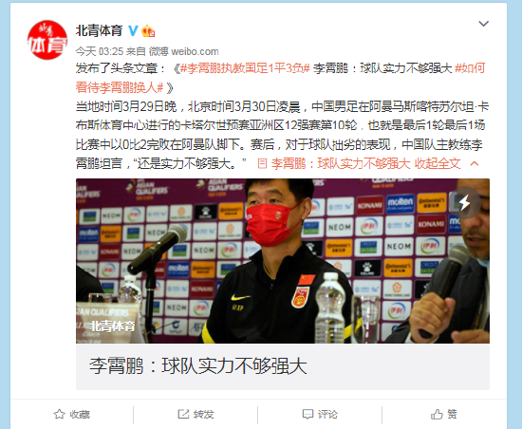Open the post options chevron menu
Viewport: 522px width, 429px height.
pos(483,24)
